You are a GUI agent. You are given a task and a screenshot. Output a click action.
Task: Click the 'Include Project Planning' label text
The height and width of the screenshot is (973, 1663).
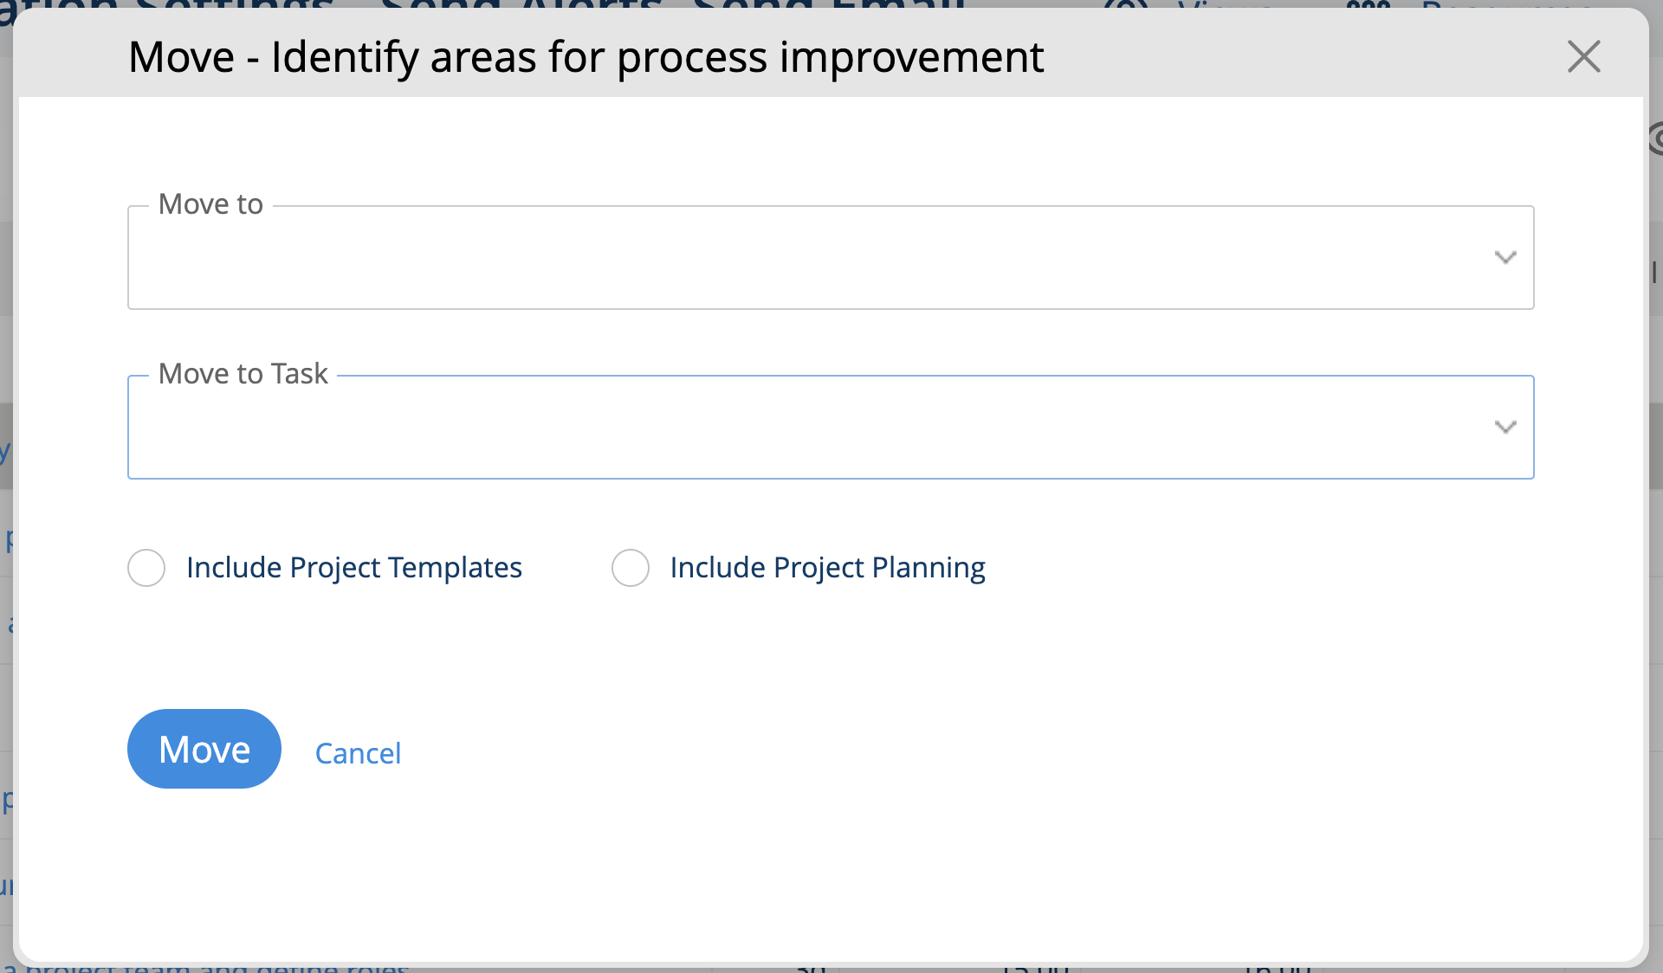click(x=827, y=568)
